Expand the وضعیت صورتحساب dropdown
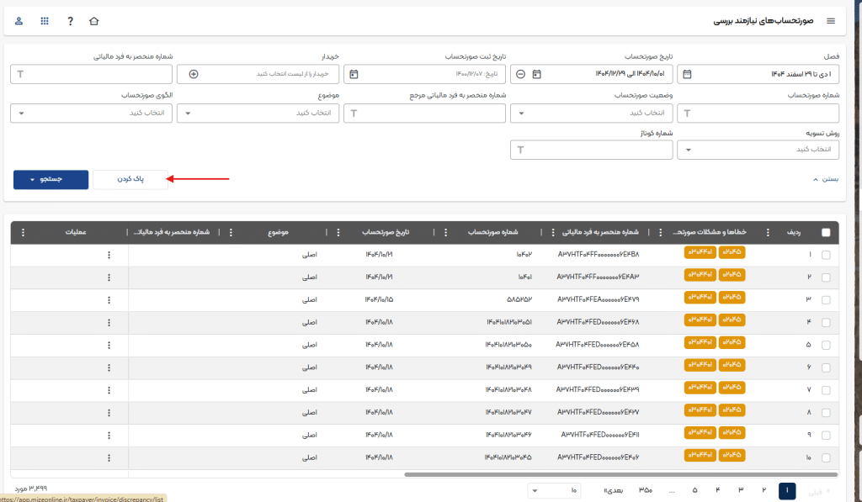 point(591,113)
